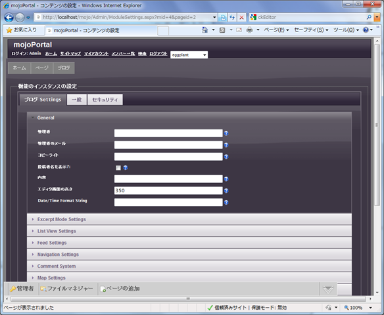Select the mojoPortal browser tab

pyautogui.click(x=101, y=31)
